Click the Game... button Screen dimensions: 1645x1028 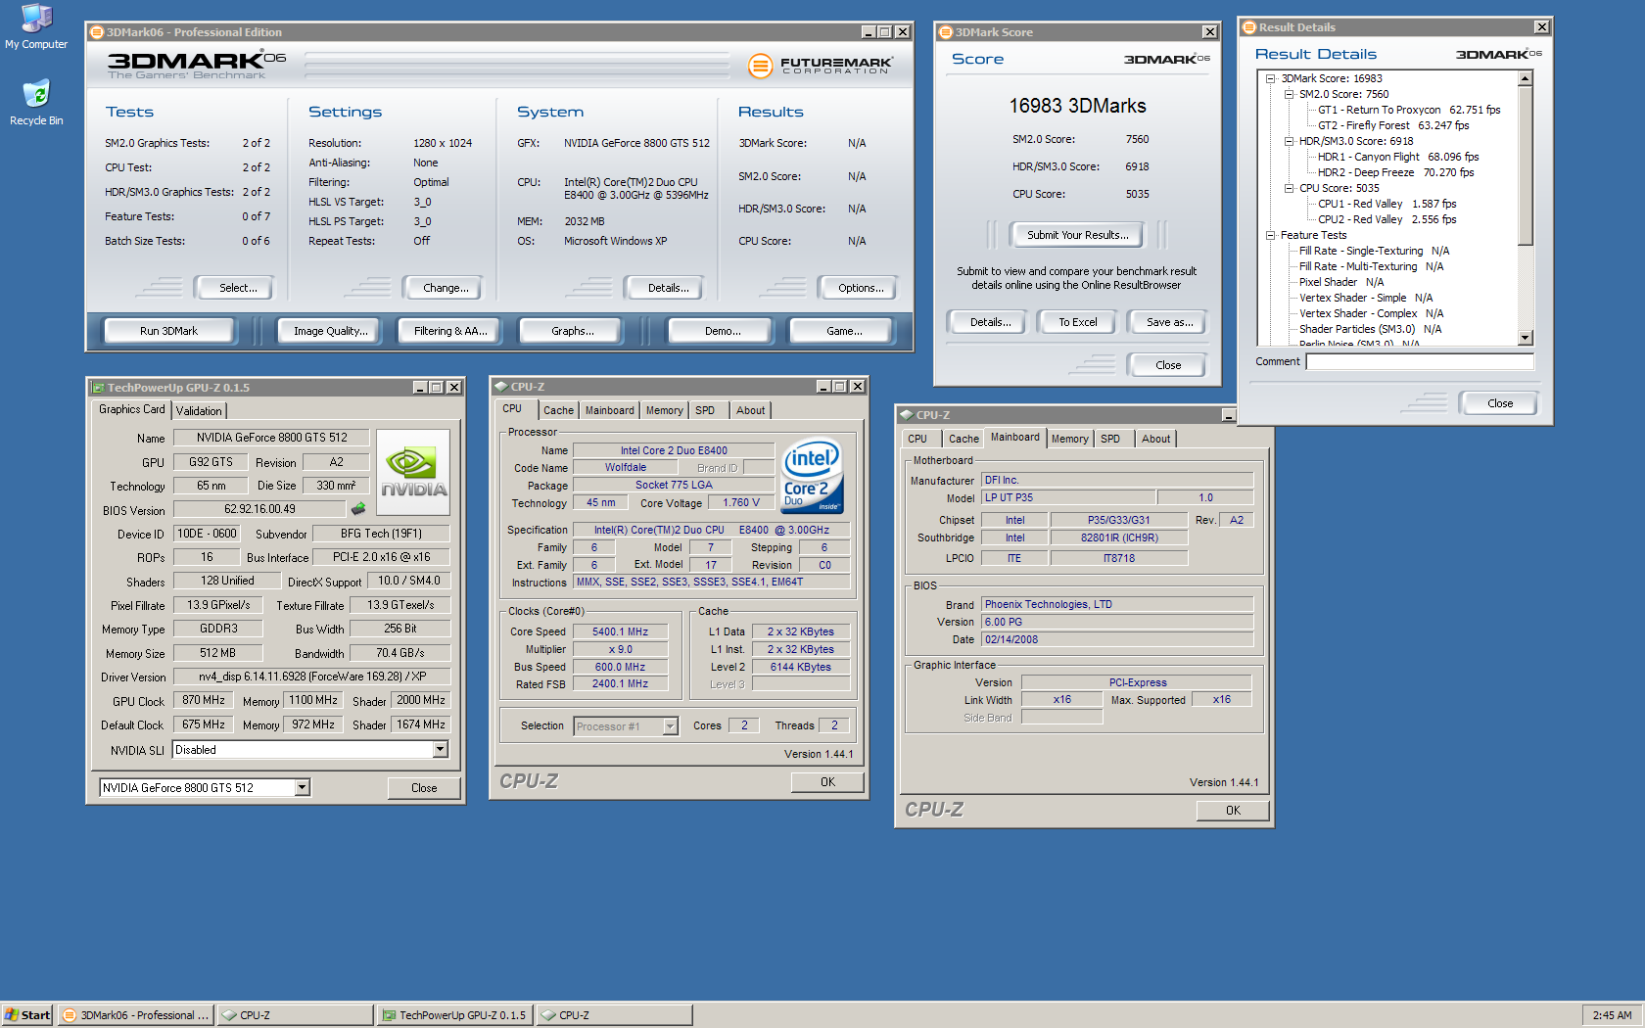[x=843, y=331]
